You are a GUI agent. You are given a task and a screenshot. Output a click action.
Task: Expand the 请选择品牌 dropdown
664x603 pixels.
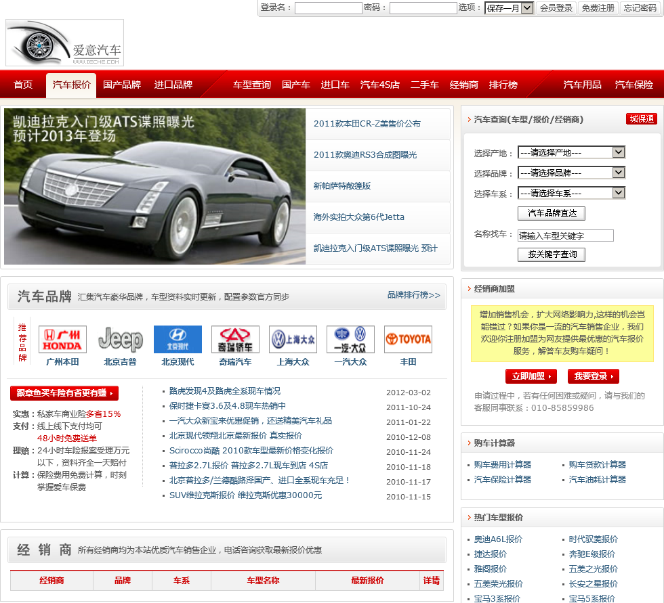tap(571, 173)
